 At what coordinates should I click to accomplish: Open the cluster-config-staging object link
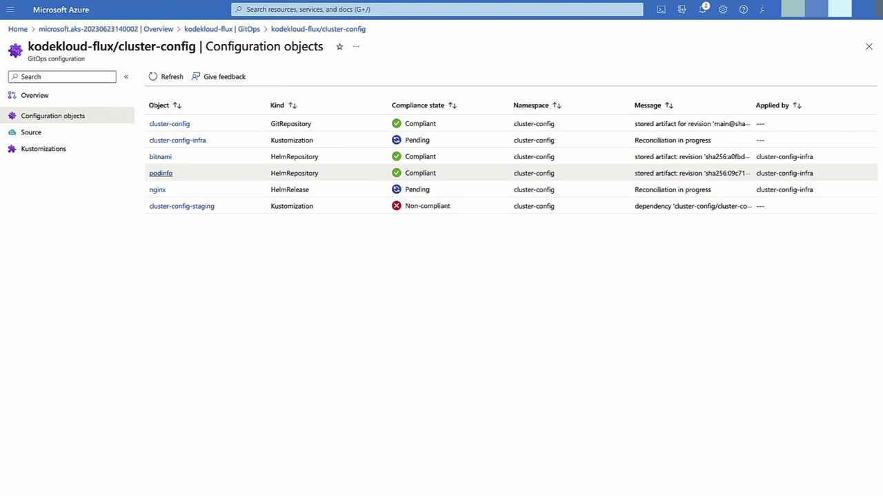pyautogui.click(x=181, y=206)
